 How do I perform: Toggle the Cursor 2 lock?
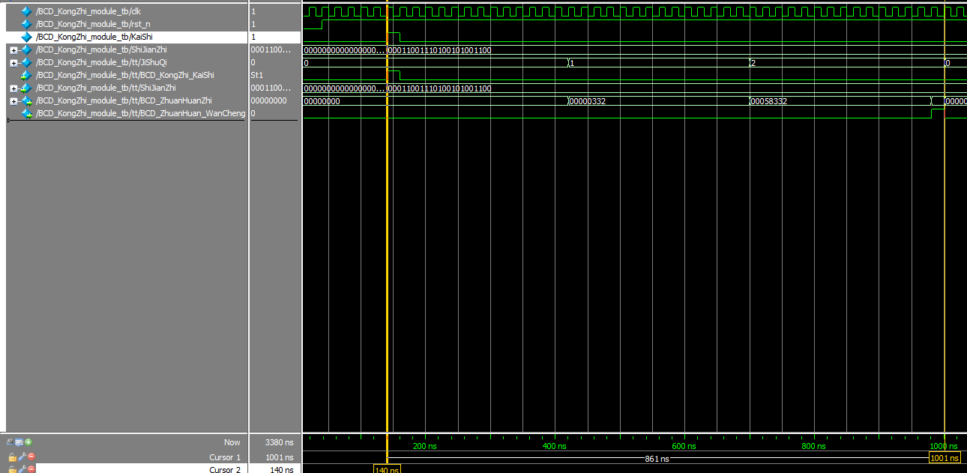pyautogui.click(x=12, y=469)
